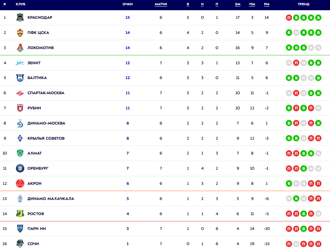Click Krasnodar's red loss trend badge
The height and width of the screenshot is (251, 330).
coord(289,17)
